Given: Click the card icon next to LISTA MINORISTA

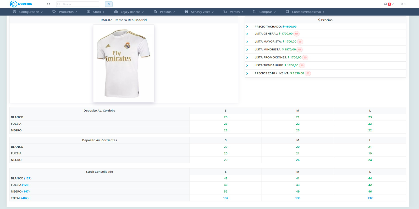Looking at the screenshot, I should [x=300, y=49].
